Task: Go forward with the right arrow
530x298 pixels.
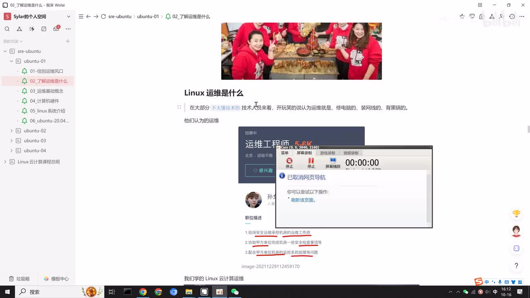Action: tap(96, 17)
